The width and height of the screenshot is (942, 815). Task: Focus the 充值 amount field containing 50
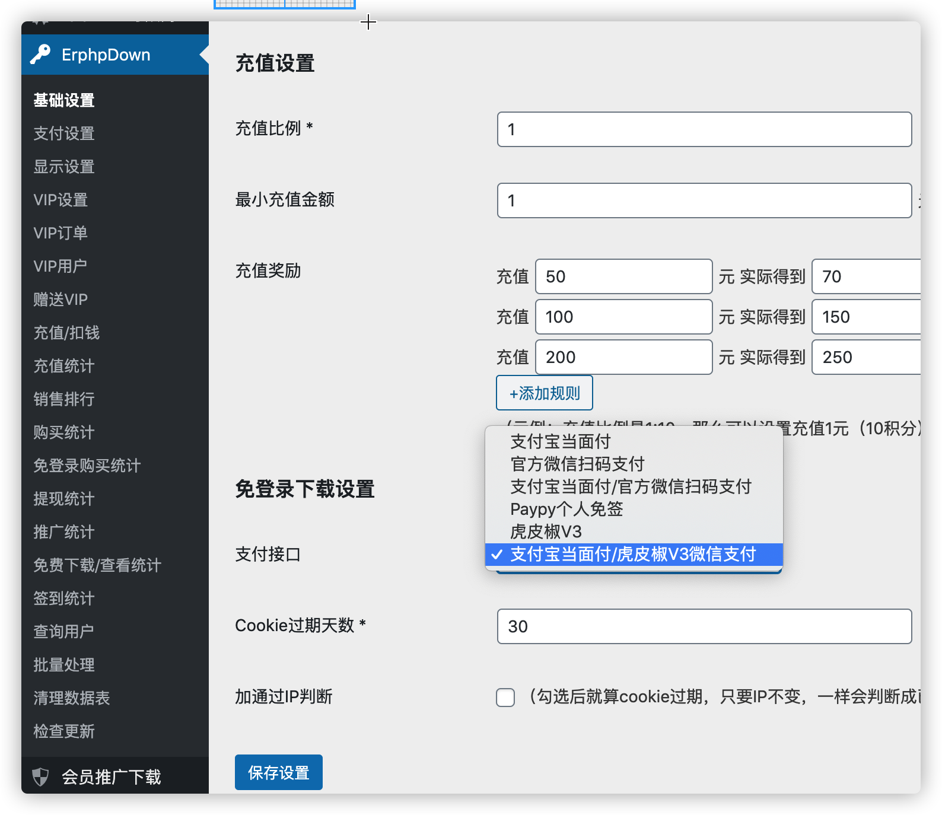[x=624, y=276]
